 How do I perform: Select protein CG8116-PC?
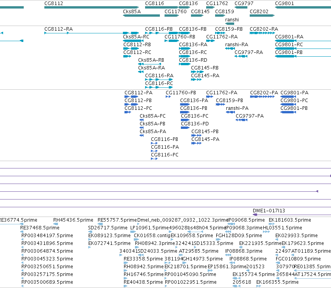point(154,159)
